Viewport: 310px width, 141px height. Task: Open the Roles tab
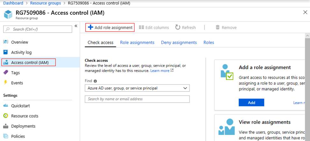pos(209,42)
